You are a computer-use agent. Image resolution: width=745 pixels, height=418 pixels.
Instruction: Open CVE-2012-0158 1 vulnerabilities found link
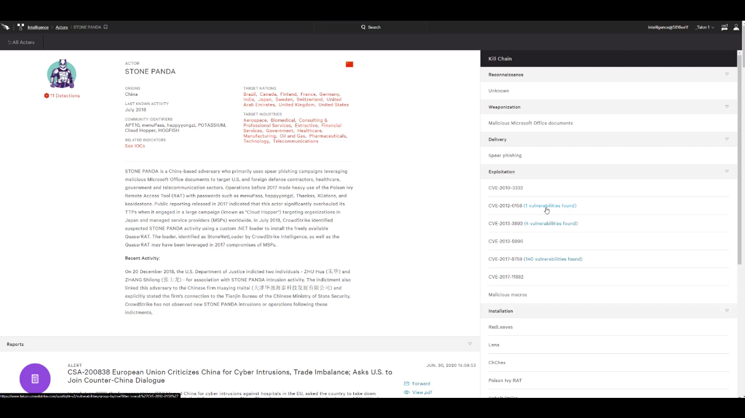(x=550, y=206)
